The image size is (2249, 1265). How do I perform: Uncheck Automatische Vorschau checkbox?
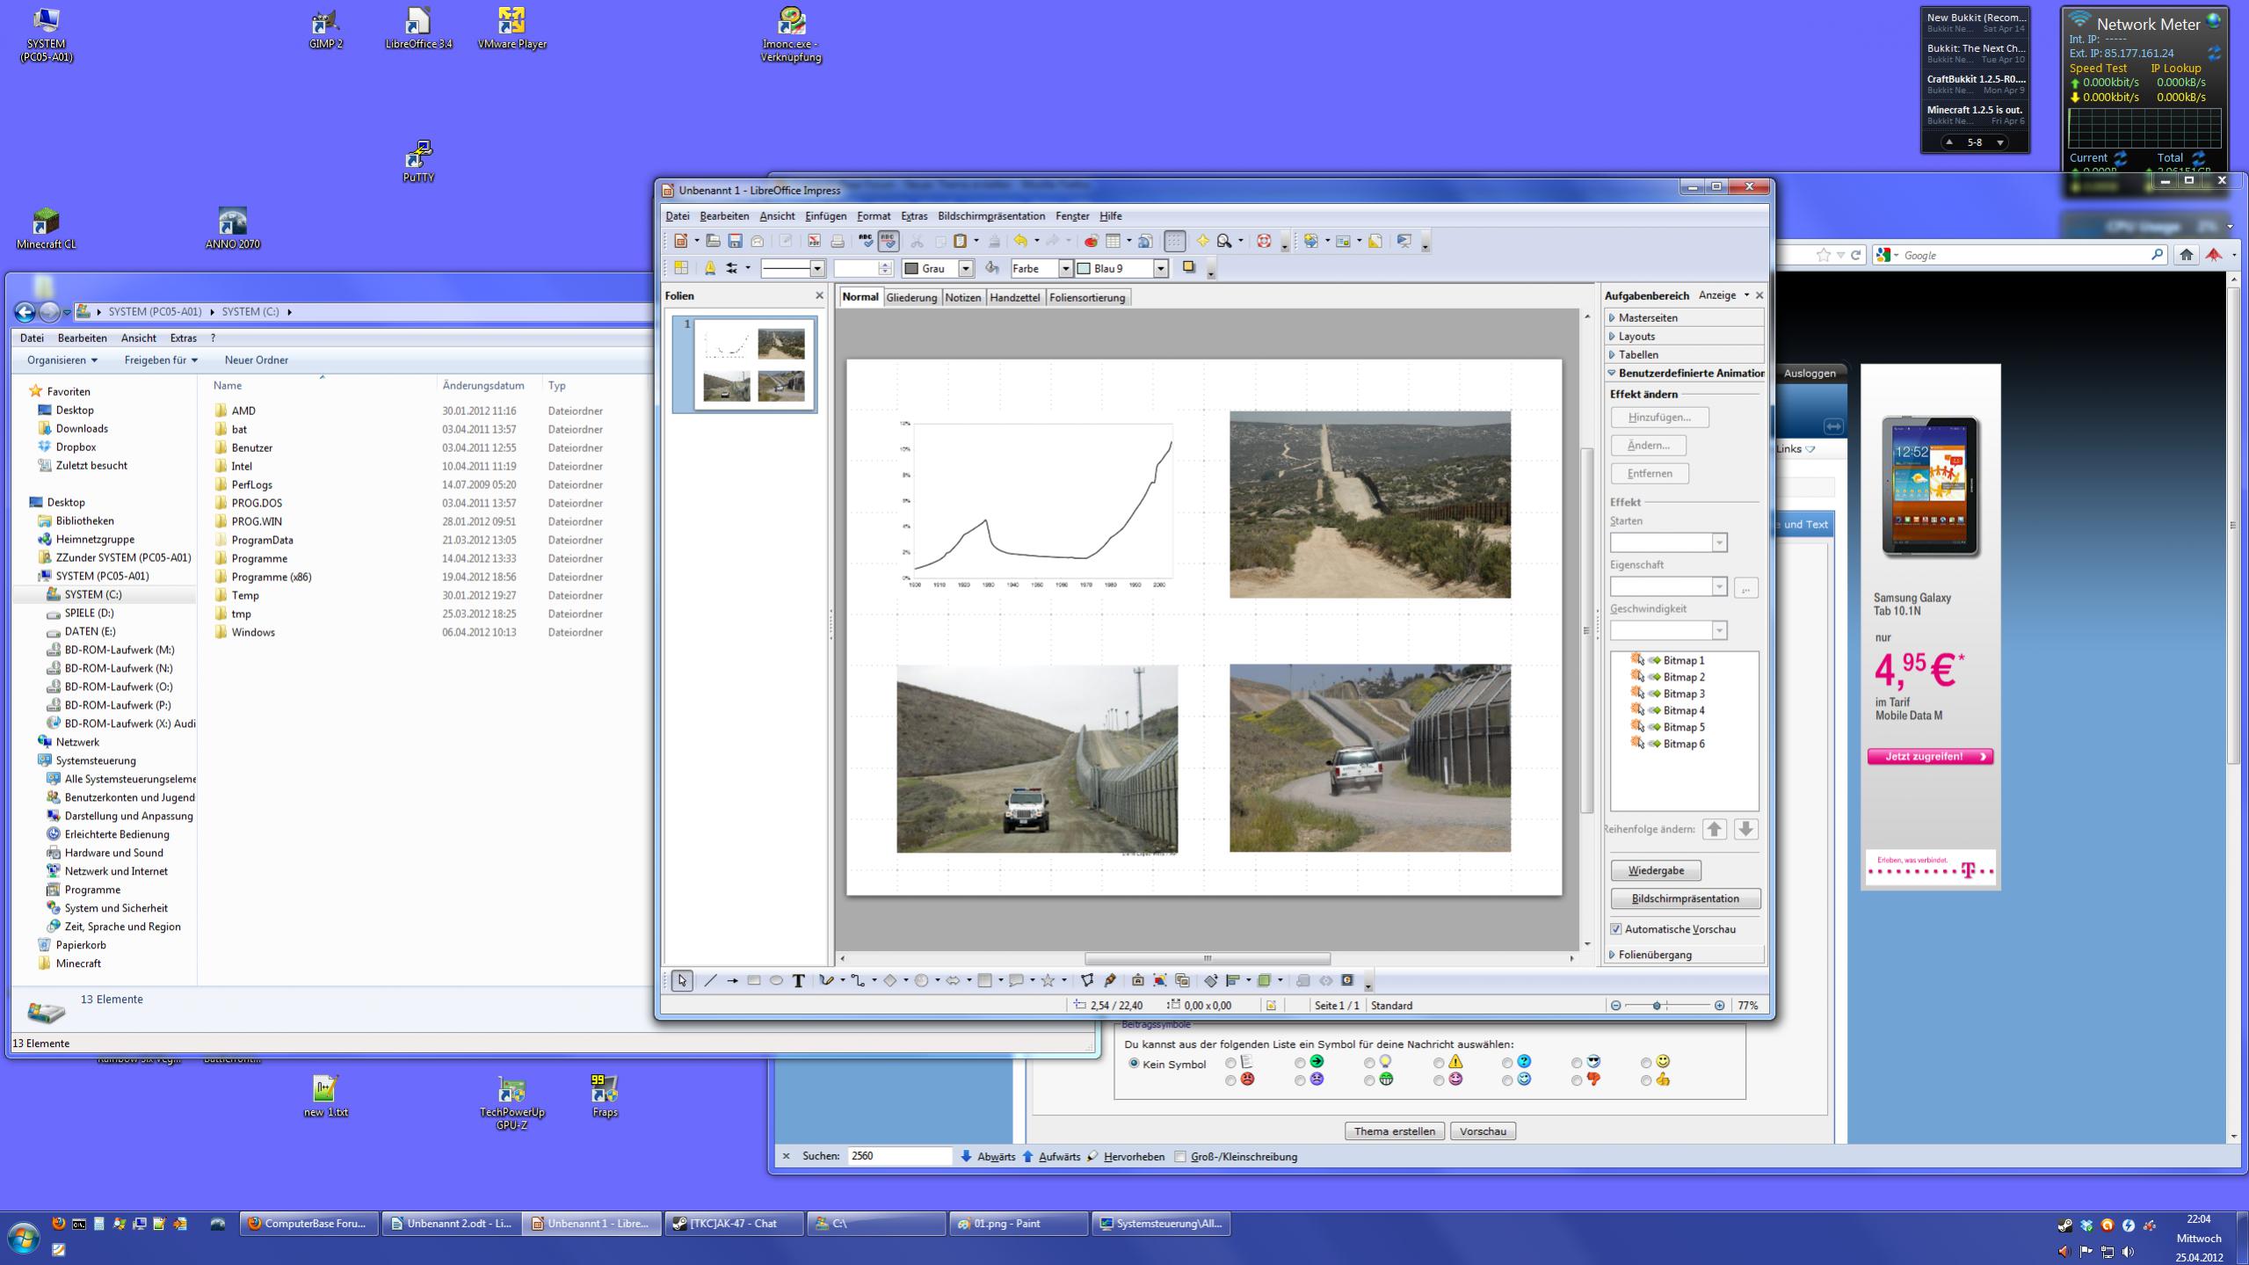pyautogui.click(x=1615, y=929)
